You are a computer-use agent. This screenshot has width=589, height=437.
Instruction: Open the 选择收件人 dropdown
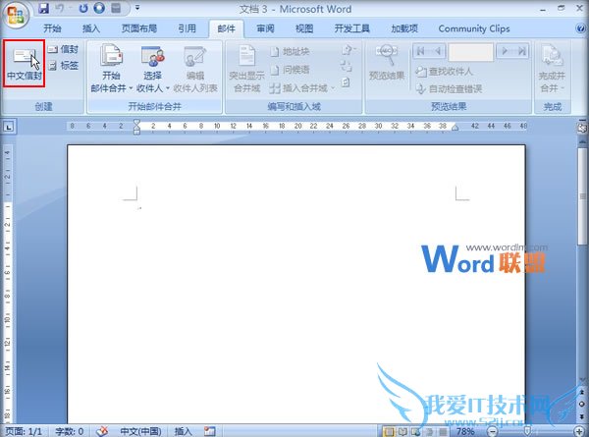pos(152,68)
